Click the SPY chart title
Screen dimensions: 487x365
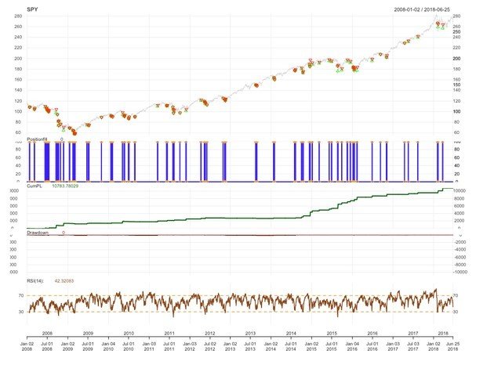point(32,9)
